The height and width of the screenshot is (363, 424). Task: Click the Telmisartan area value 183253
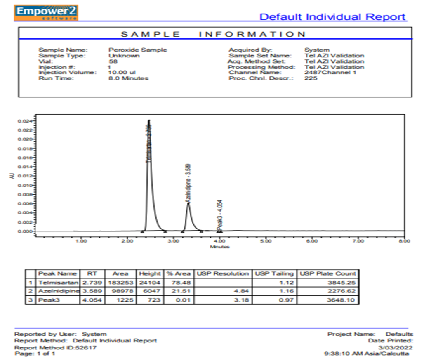(120, 283)
